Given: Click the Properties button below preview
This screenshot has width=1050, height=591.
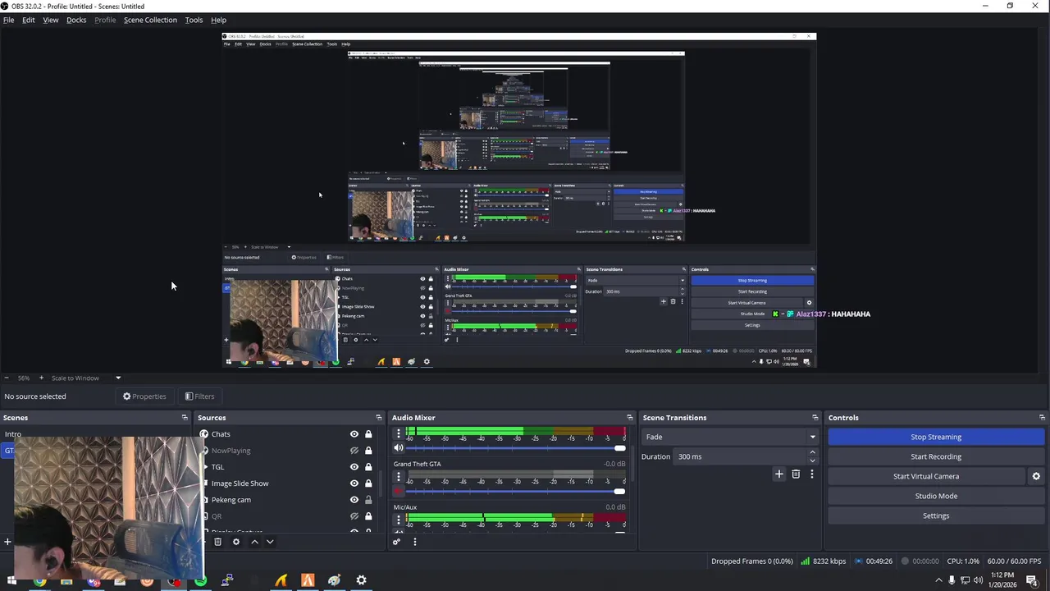Looking at the screenshot, I should tap(144, 396).
